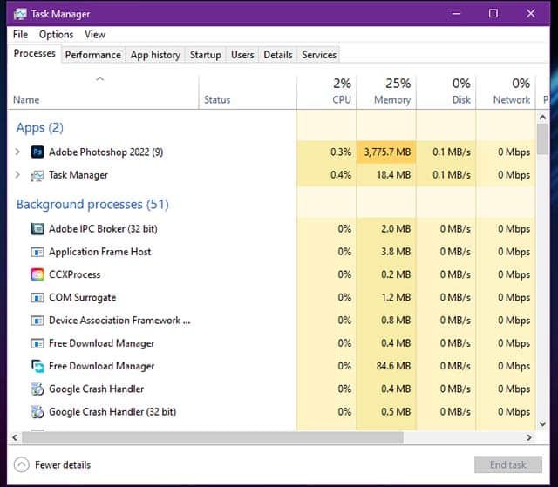Go to the Details tab

coord(278,55)
